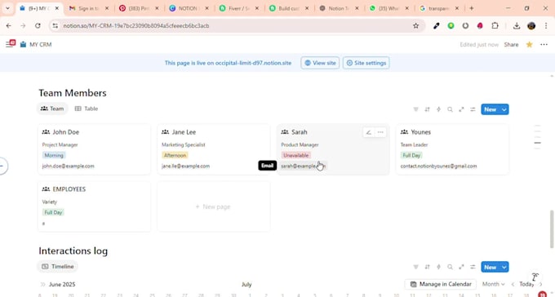Switch to Build custom browser tab
555x297 pixels.
pyautogui.click(x=289, y=8)
